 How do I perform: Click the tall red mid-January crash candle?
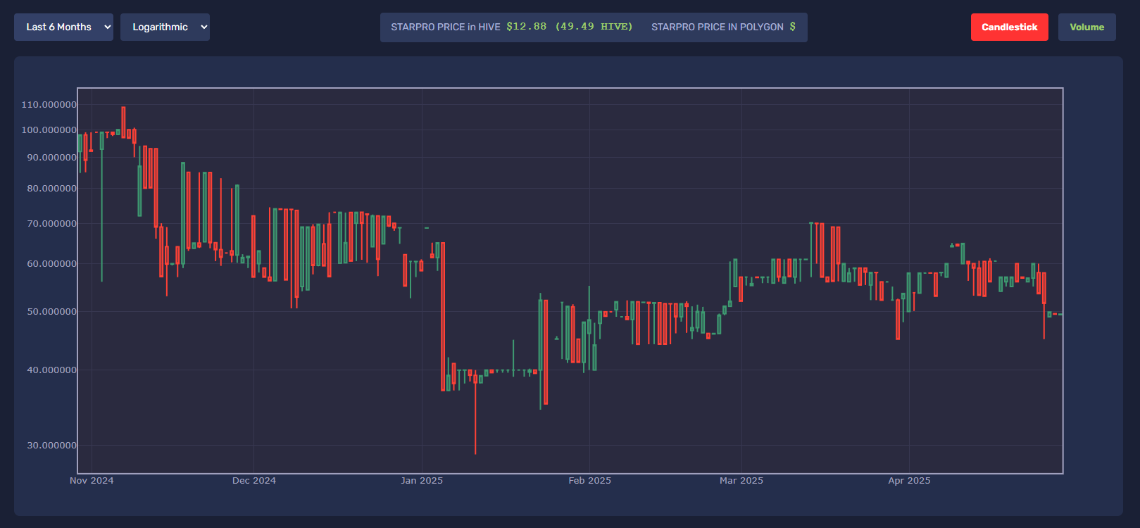tap(443, 317)
